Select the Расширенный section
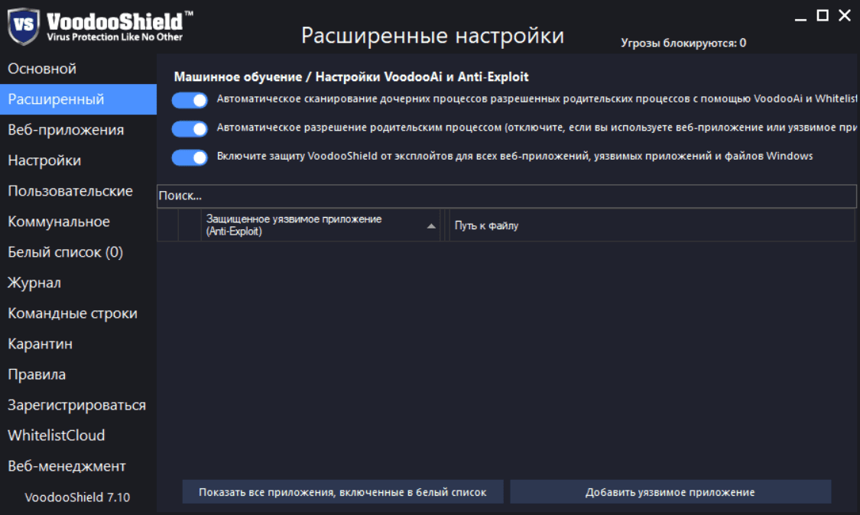Image resolution: width=860 pixels, height=515 pixels. (x=79, y=99)
